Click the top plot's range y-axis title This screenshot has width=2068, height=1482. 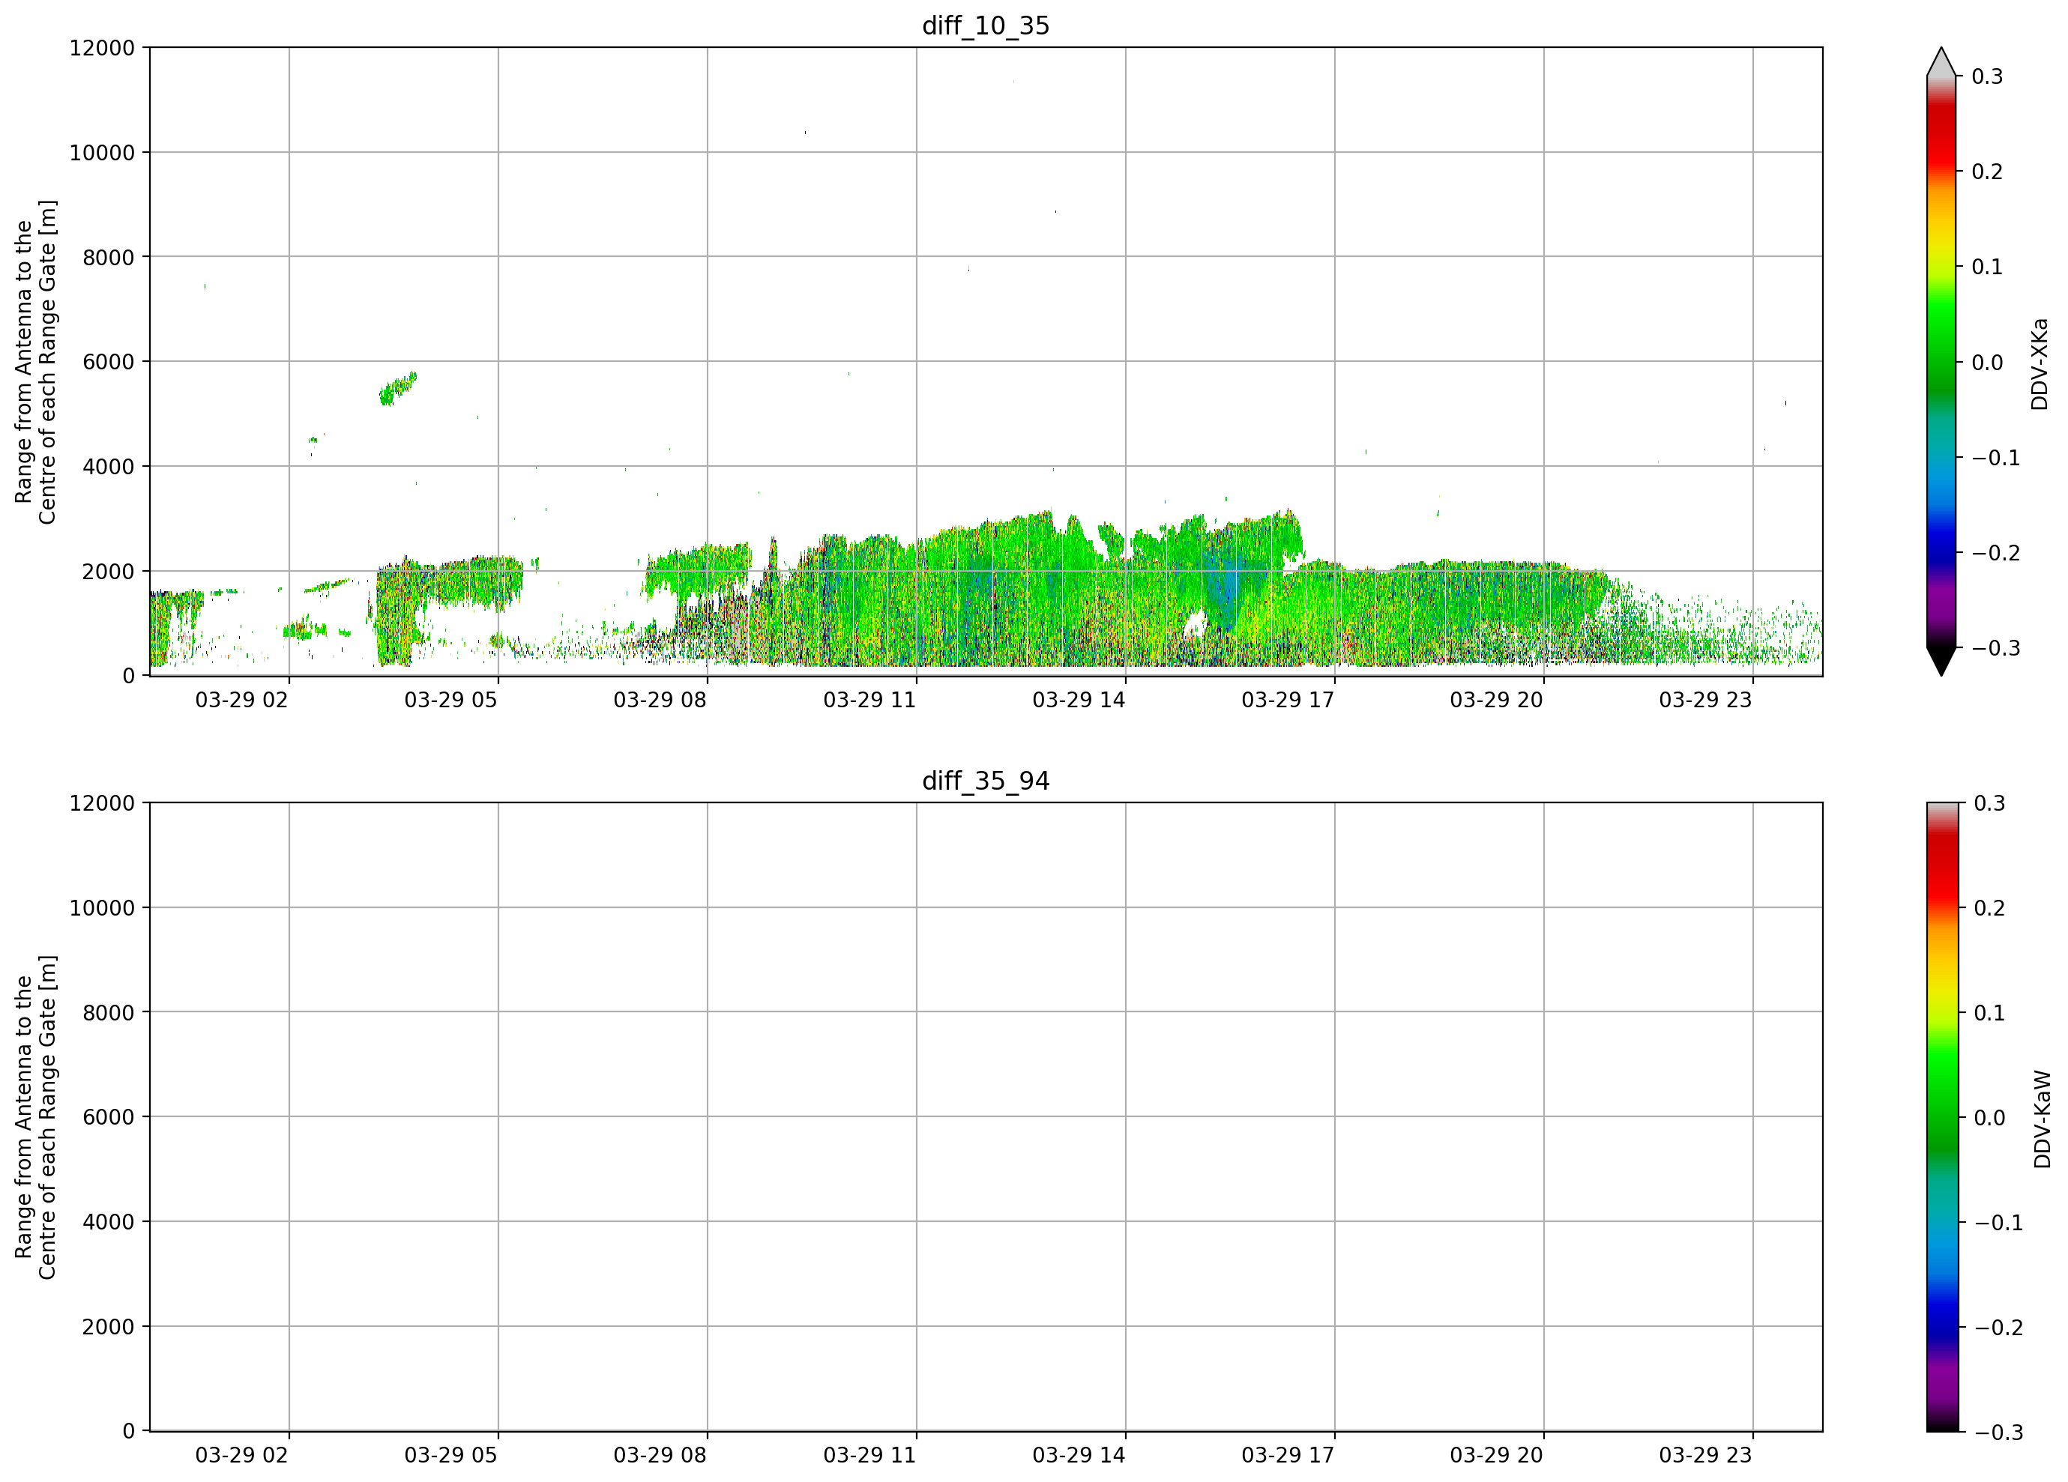35,362
